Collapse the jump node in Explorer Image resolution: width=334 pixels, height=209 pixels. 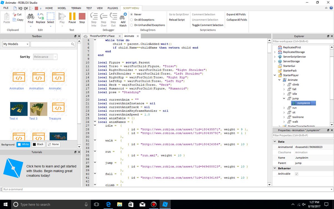pos(284,98)
